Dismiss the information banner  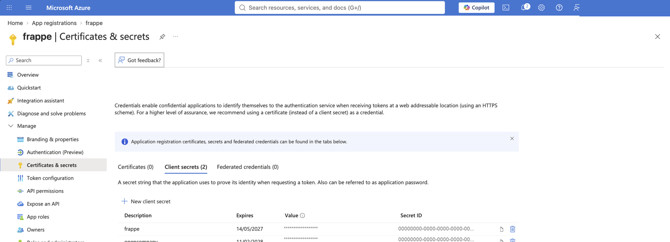click(x=512, y=138)
